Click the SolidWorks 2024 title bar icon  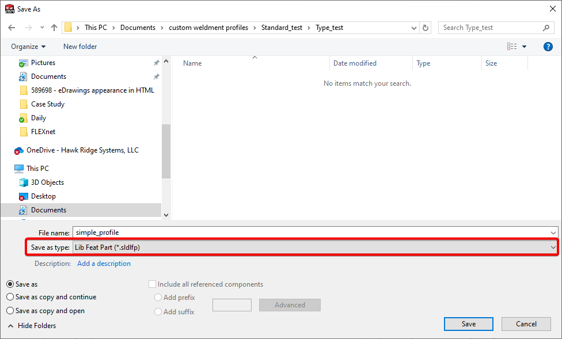click(x=10, y=9)
